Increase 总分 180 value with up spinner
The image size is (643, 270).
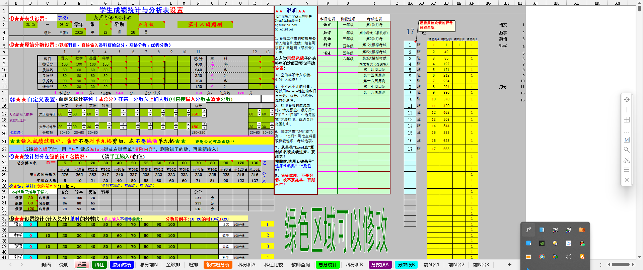[204, 124]
